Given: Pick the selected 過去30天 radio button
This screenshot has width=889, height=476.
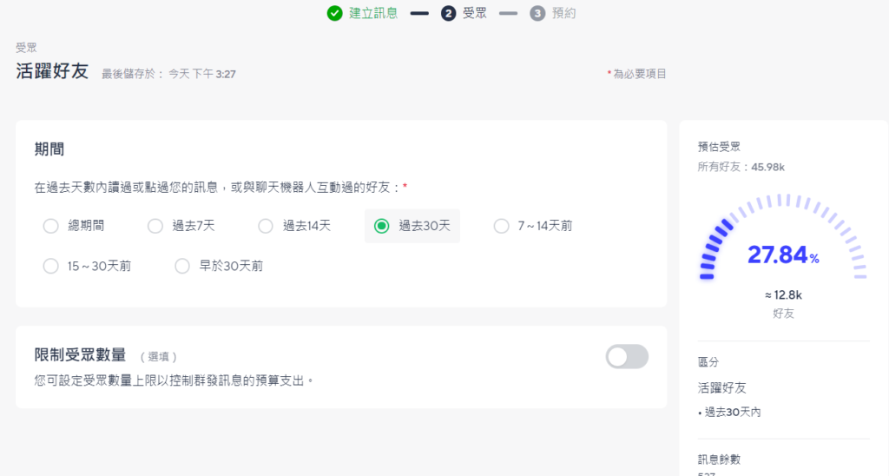Looking at the screenshot, I should pyautogui.click(x=381, y=226).
